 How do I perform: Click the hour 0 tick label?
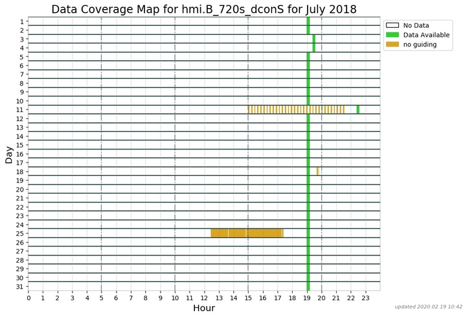pos(28,298)
